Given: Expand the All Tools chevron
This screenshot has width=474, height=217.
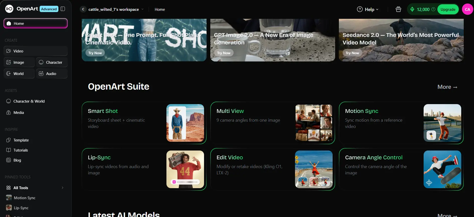Looking at the screenshot, I should coord(62,188).
